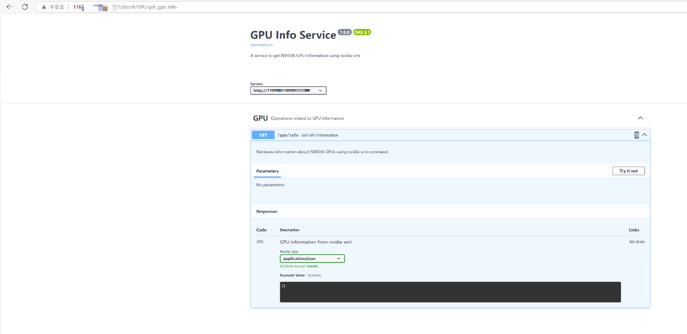Click the not-secure warning triangle icon
The image size is (687, 334).
point(44,7)
